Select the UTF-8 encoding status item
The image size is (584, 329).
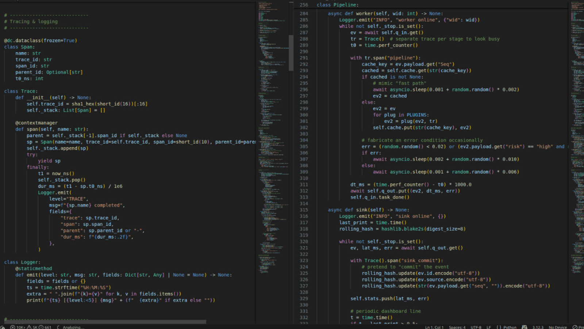(476, 327)
